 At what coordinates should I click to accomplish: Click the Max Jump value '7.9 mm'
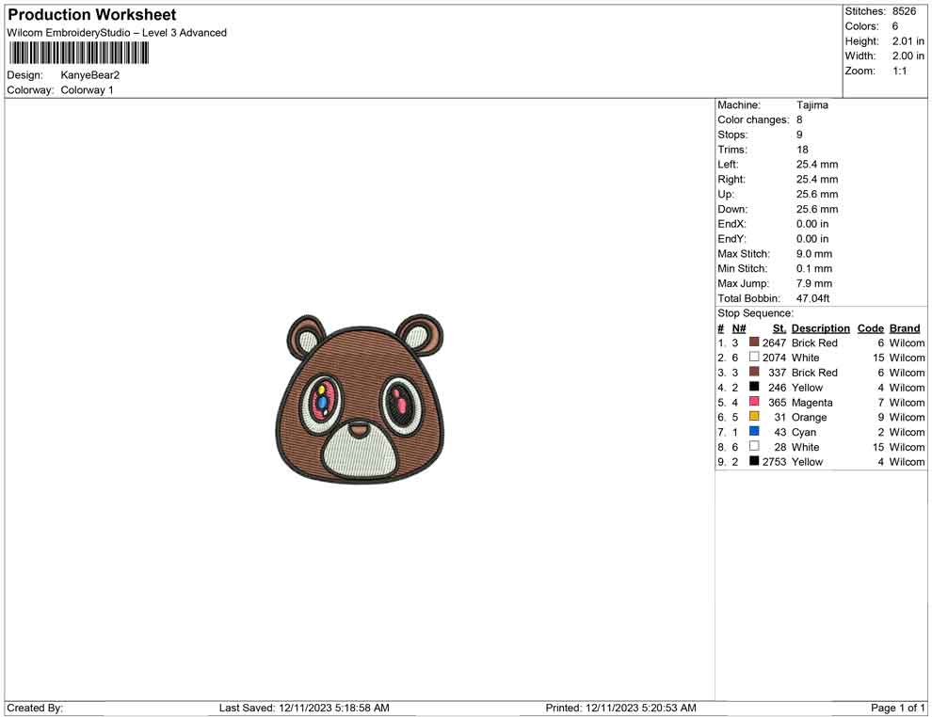(x=814, y=283)
